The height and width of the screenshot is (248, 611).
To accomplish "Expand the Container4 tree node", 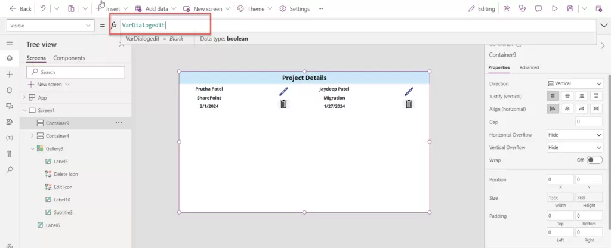I will pos(32,136).
